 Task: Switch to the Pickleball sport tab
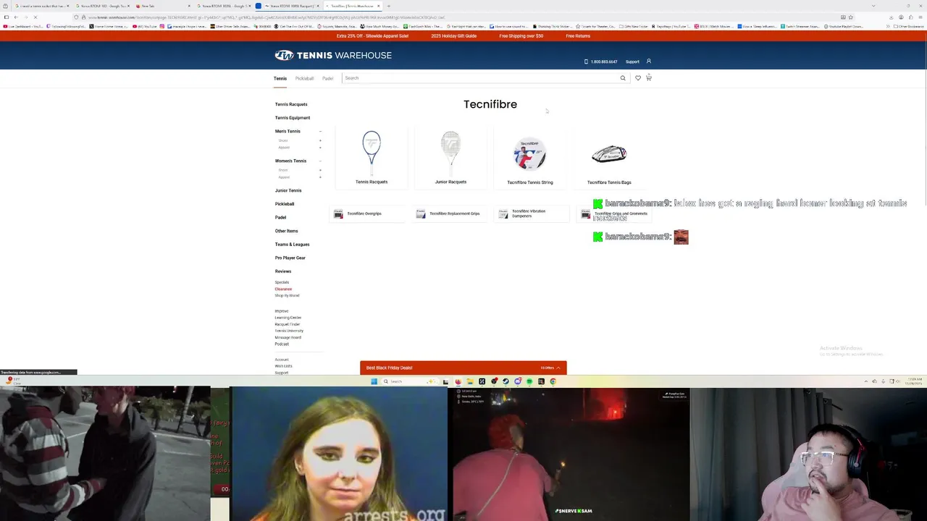(x=304, y=78)
